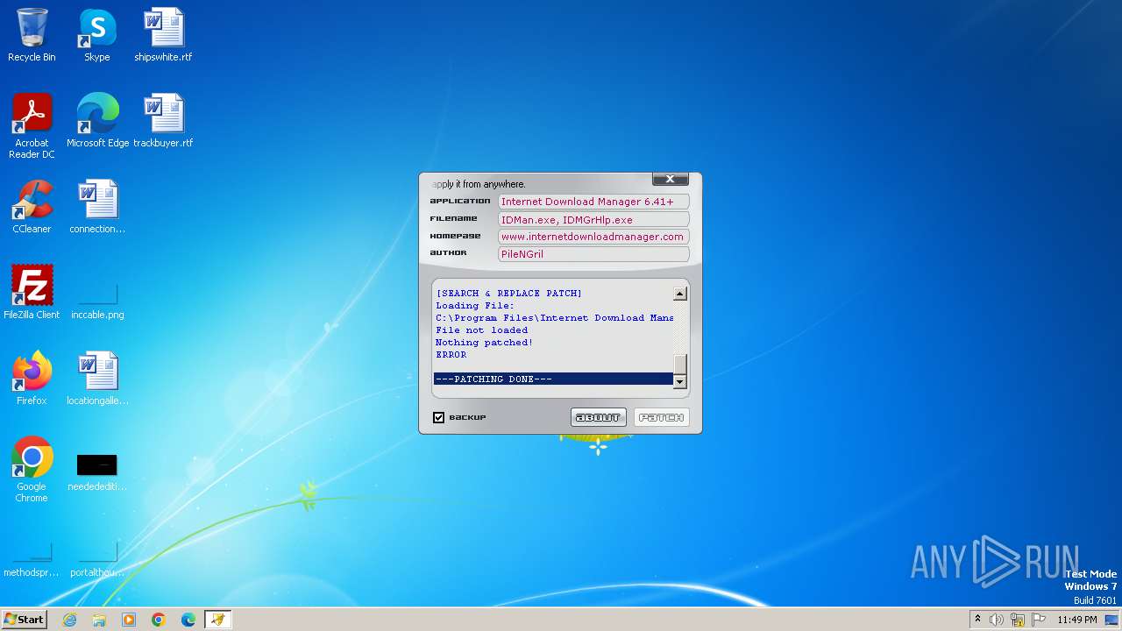Open the Microsoft Edge desktop shortcut
The width and height of the screenshot is (1122, 631).
tap(97, 121)
